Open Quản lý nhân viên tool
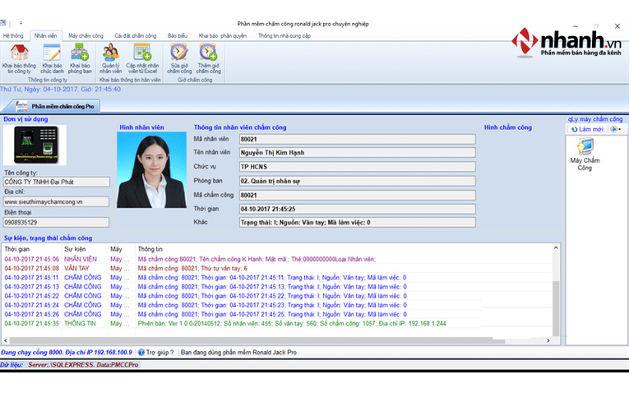 111,59
